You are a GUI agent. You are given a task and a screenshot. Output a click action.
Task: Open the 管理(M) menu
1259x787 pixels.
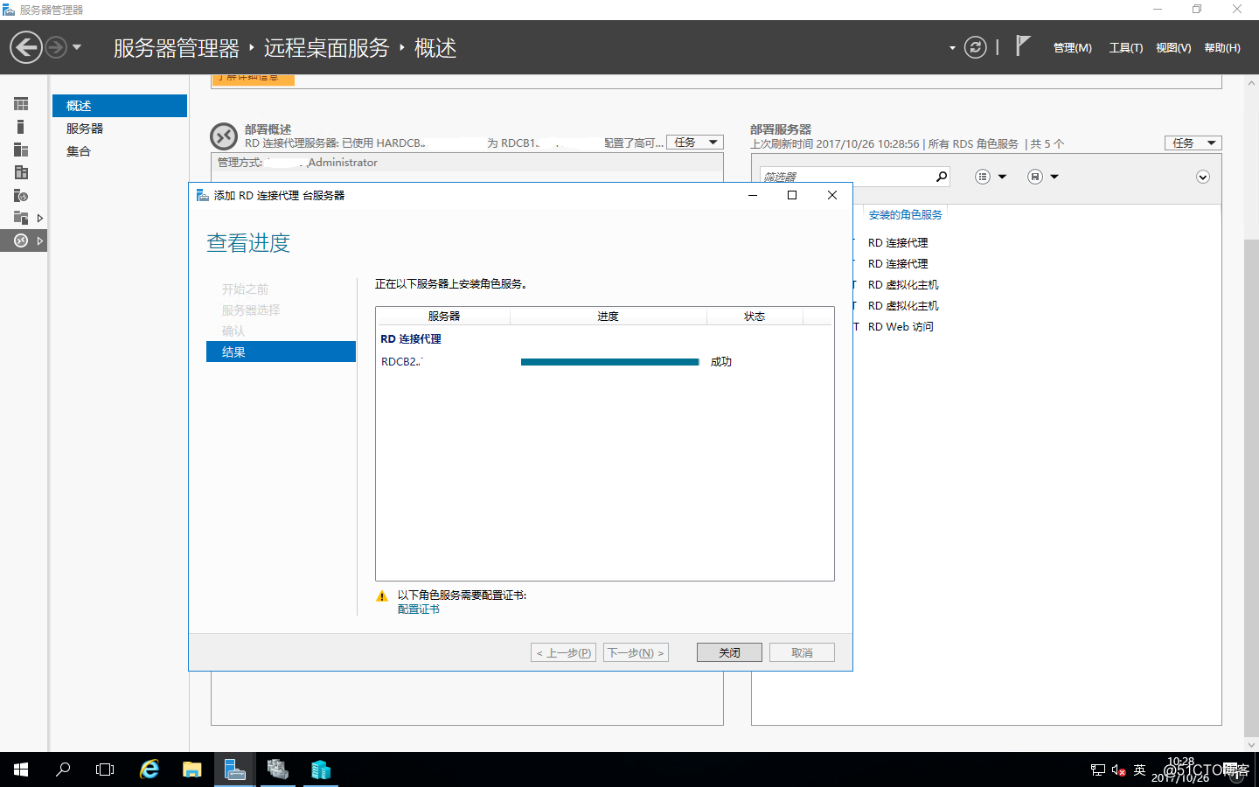(x=1072, y=48)
